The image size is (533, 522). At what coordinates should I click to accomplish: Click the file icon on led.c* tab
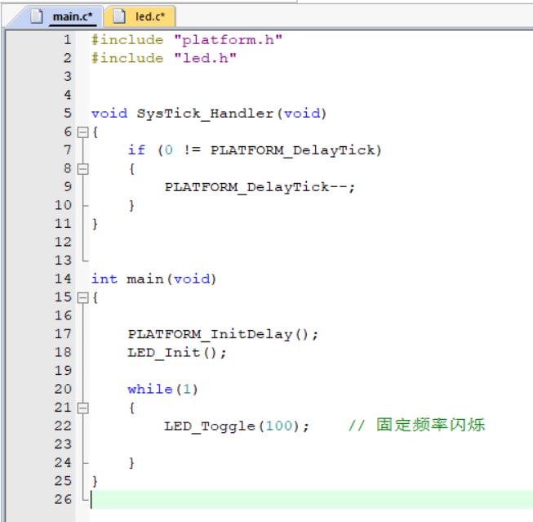tap(119, 16)
